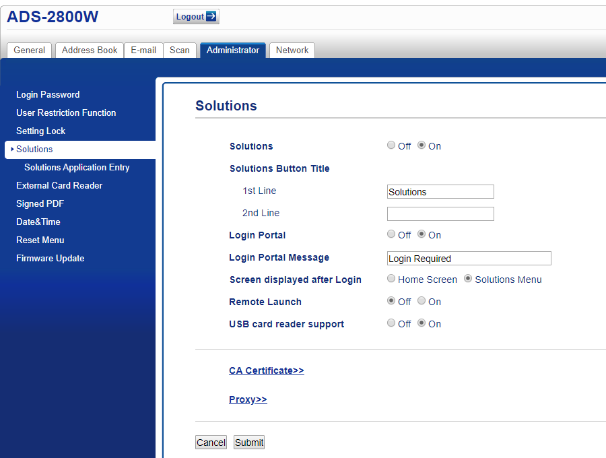Open CA Certificate settings
606x458 pixels.
pyautogui.click(x=266, y=370)
